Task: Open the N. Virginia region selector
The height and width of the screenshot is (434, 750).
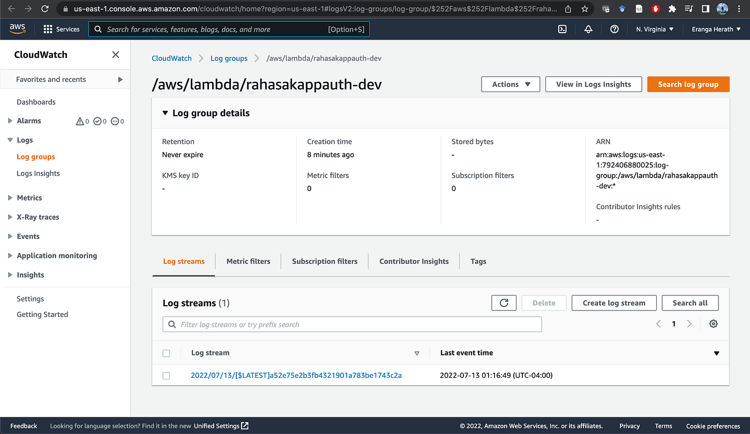Action: [655, 29]
